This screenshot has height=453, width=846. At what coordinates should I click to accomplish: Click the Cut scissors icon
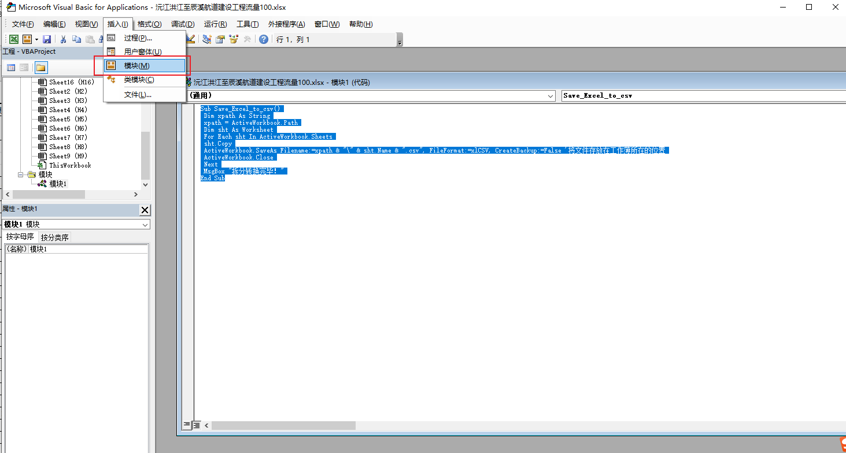point(63,39)
